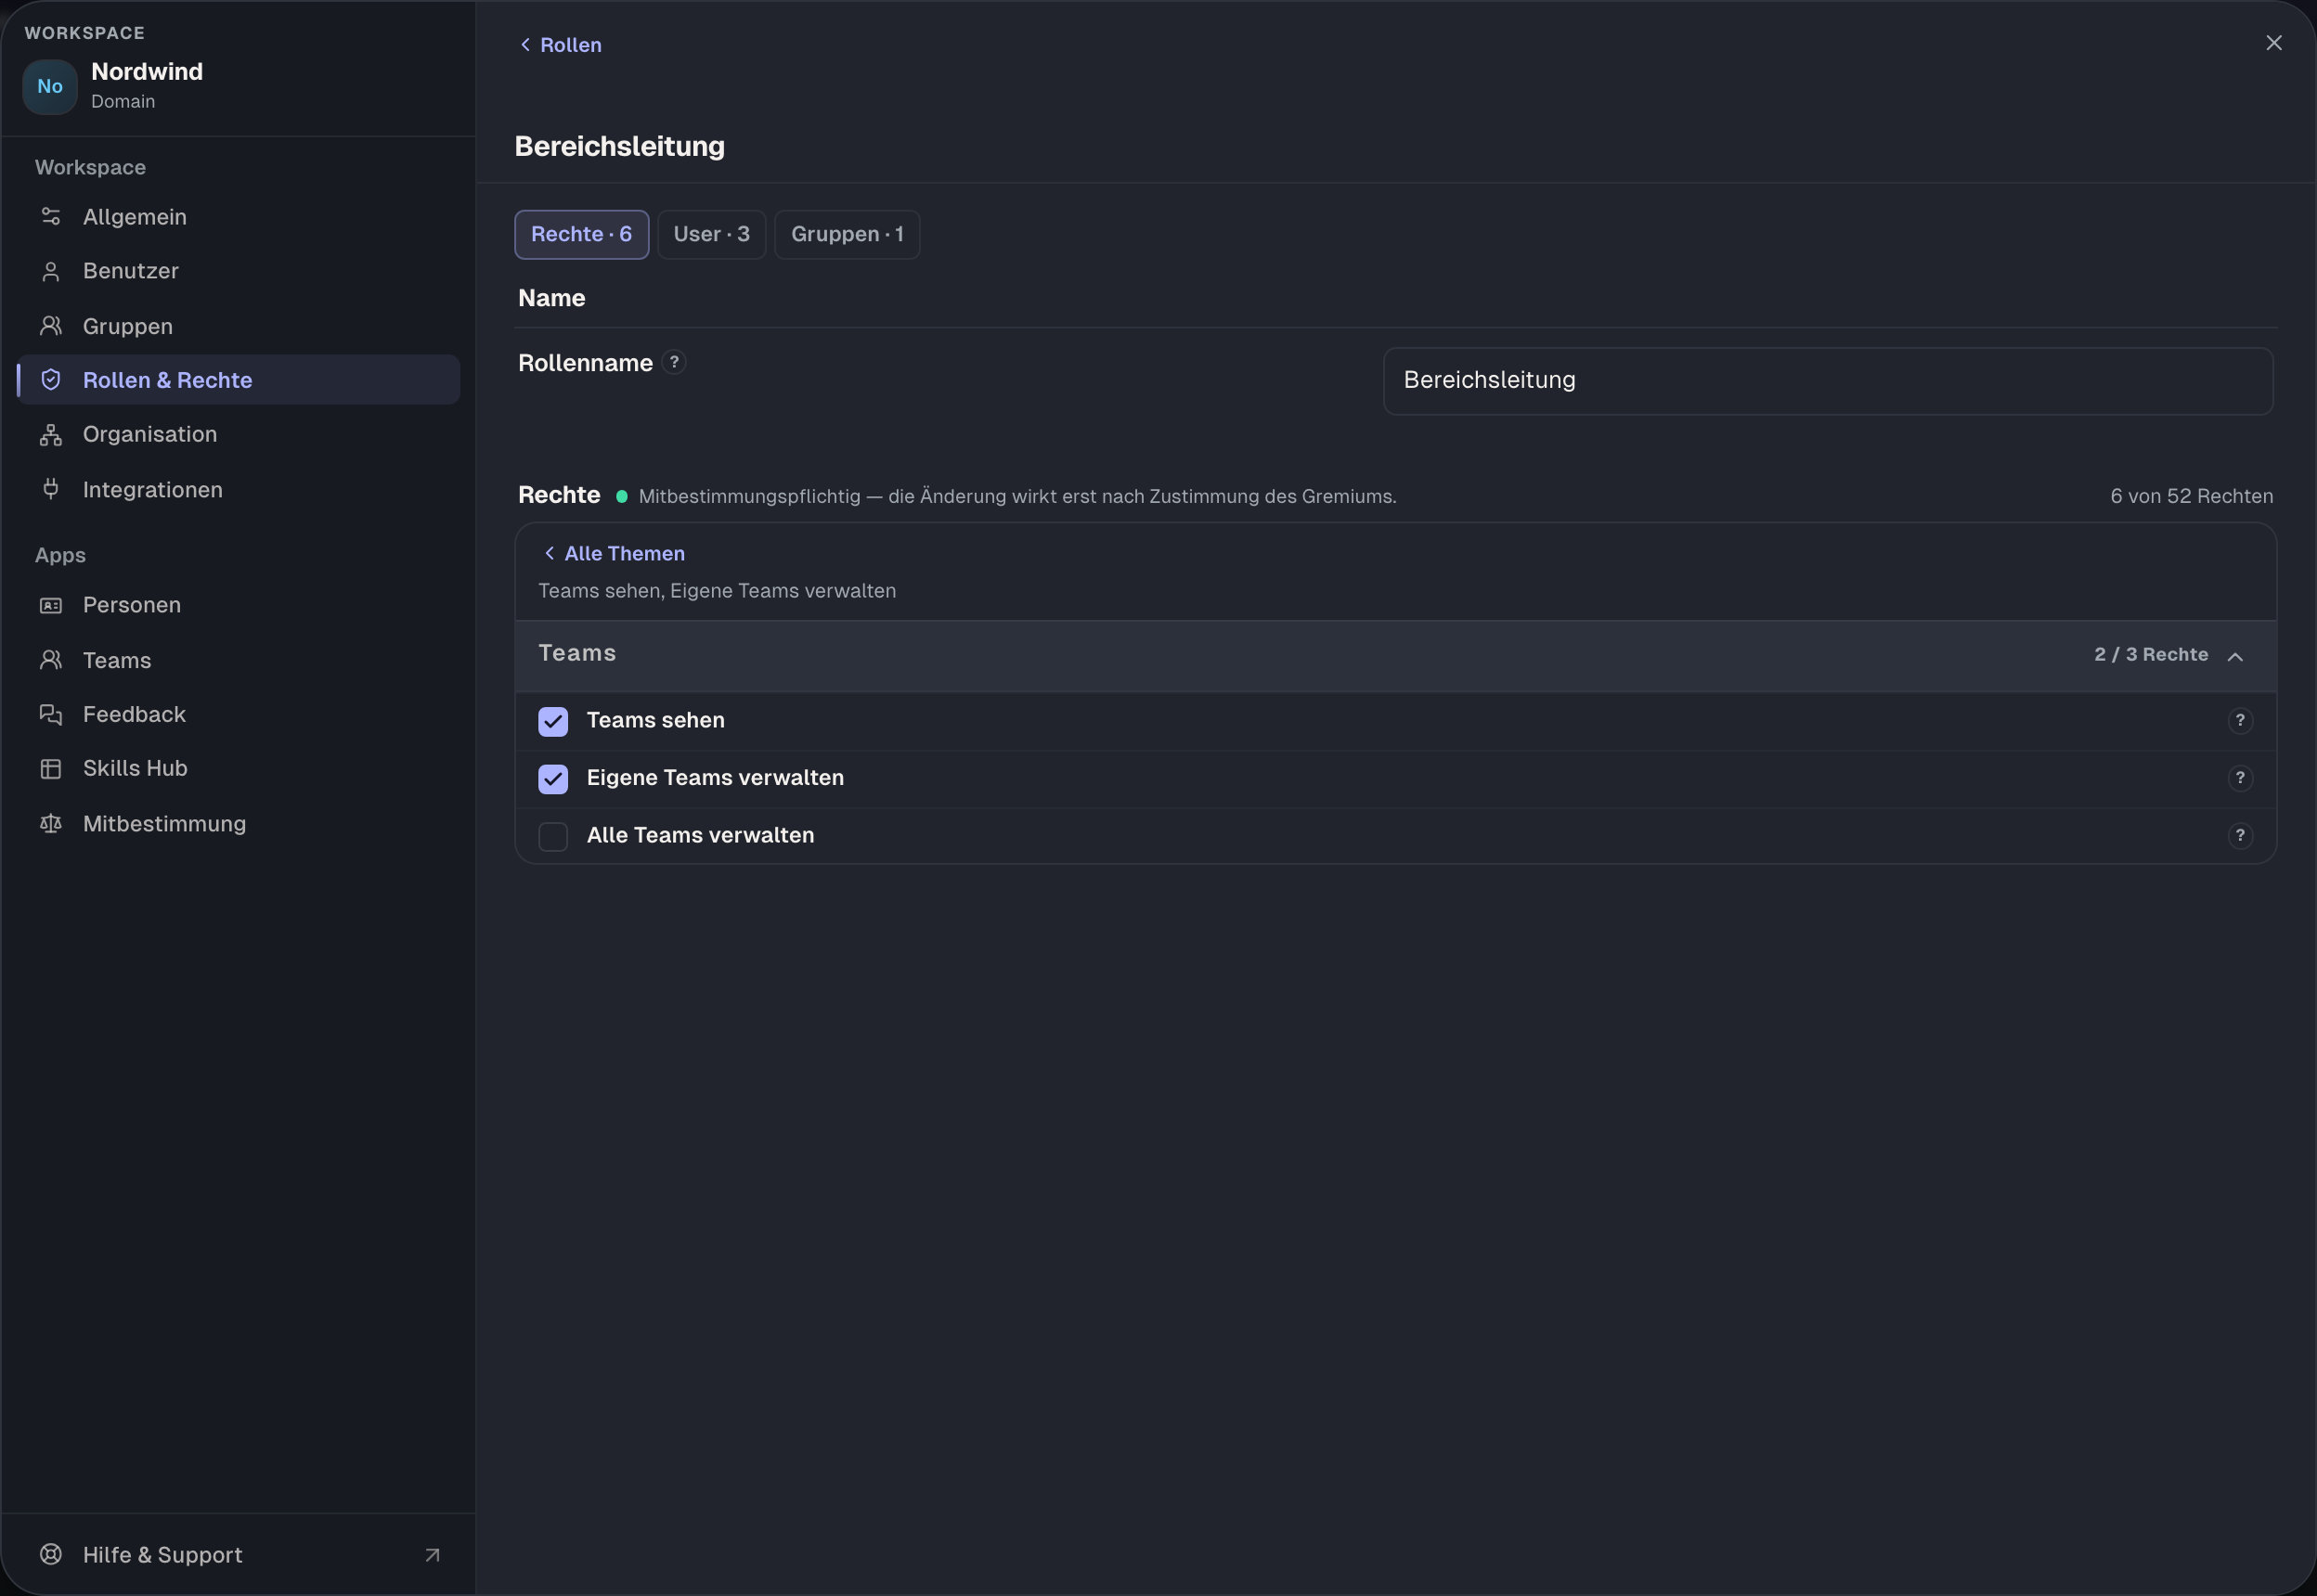Click the Mitbestimmung scales icon

[51, 823]
